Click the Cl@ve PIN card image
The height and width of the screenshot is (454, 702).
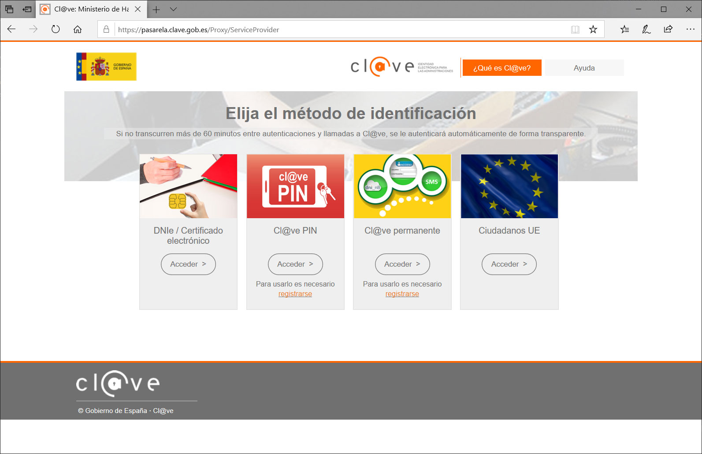295,186
